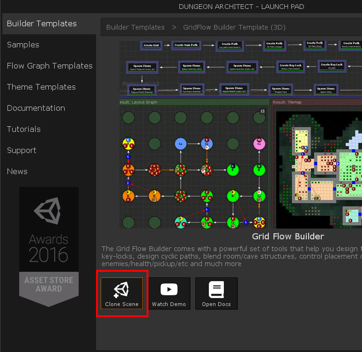Screen dimensions: 362x352
Task: Click the Unity Awards 2016 badge
Action: pos(49,247)
